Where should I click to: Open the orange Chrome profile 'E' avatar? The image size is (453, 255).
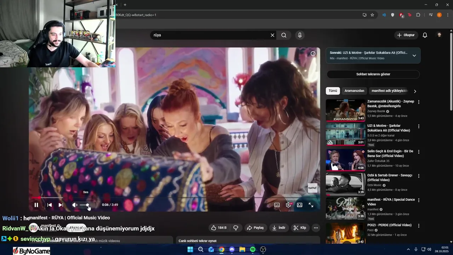click(x=439, y=15)
